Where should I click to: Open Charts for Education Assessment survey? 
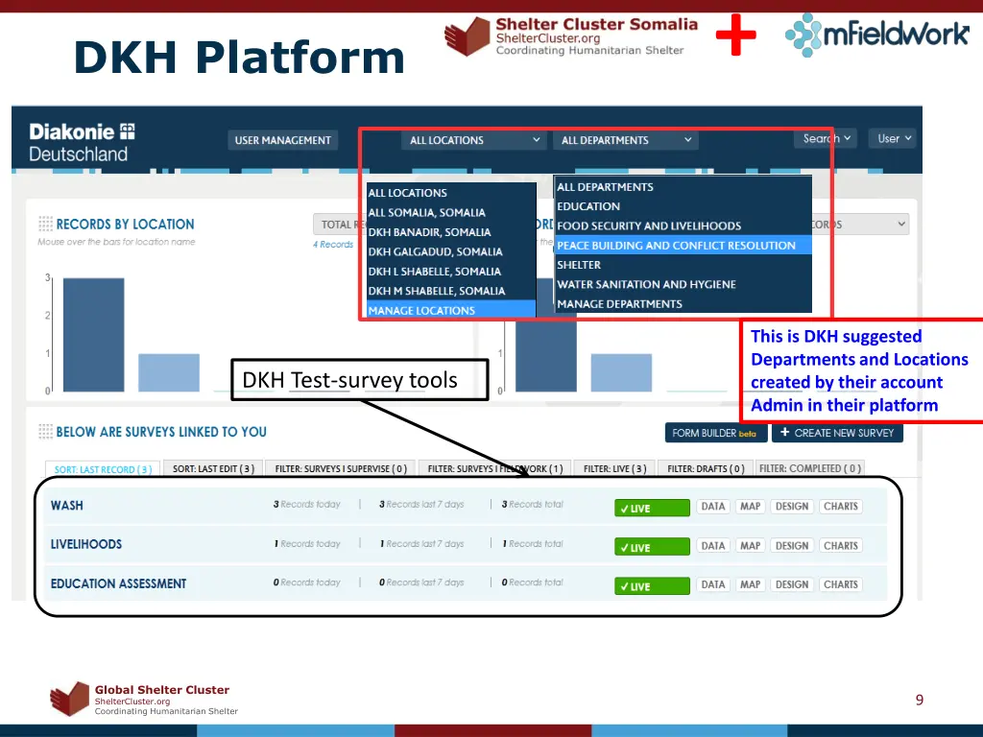coord(841,584)
